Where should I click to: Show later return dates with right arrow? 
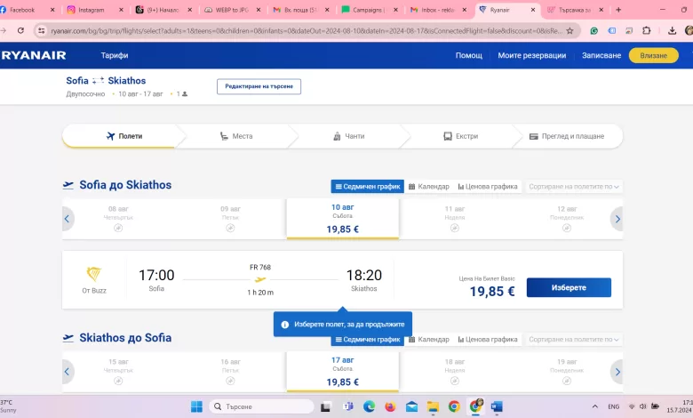[x=617, y=372]
